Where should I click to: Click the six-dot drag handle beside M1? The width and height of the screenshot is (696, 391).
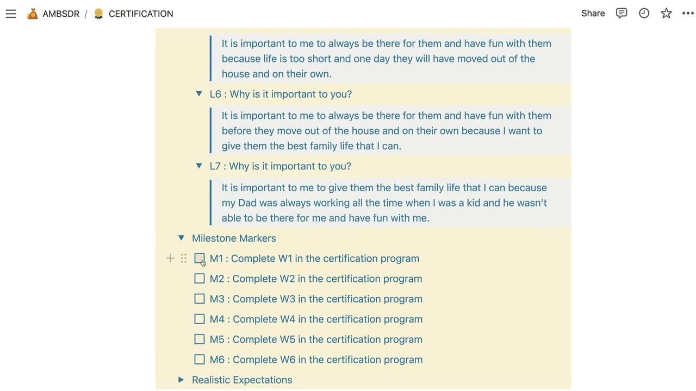184,258
